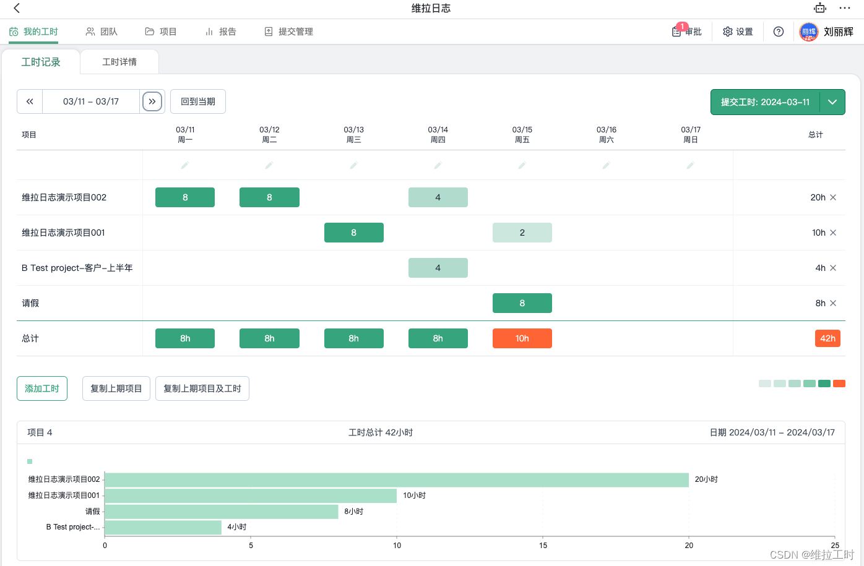Toggle the chart legend green square
This screenshot has width=864, height=566.
click(30, 461)
